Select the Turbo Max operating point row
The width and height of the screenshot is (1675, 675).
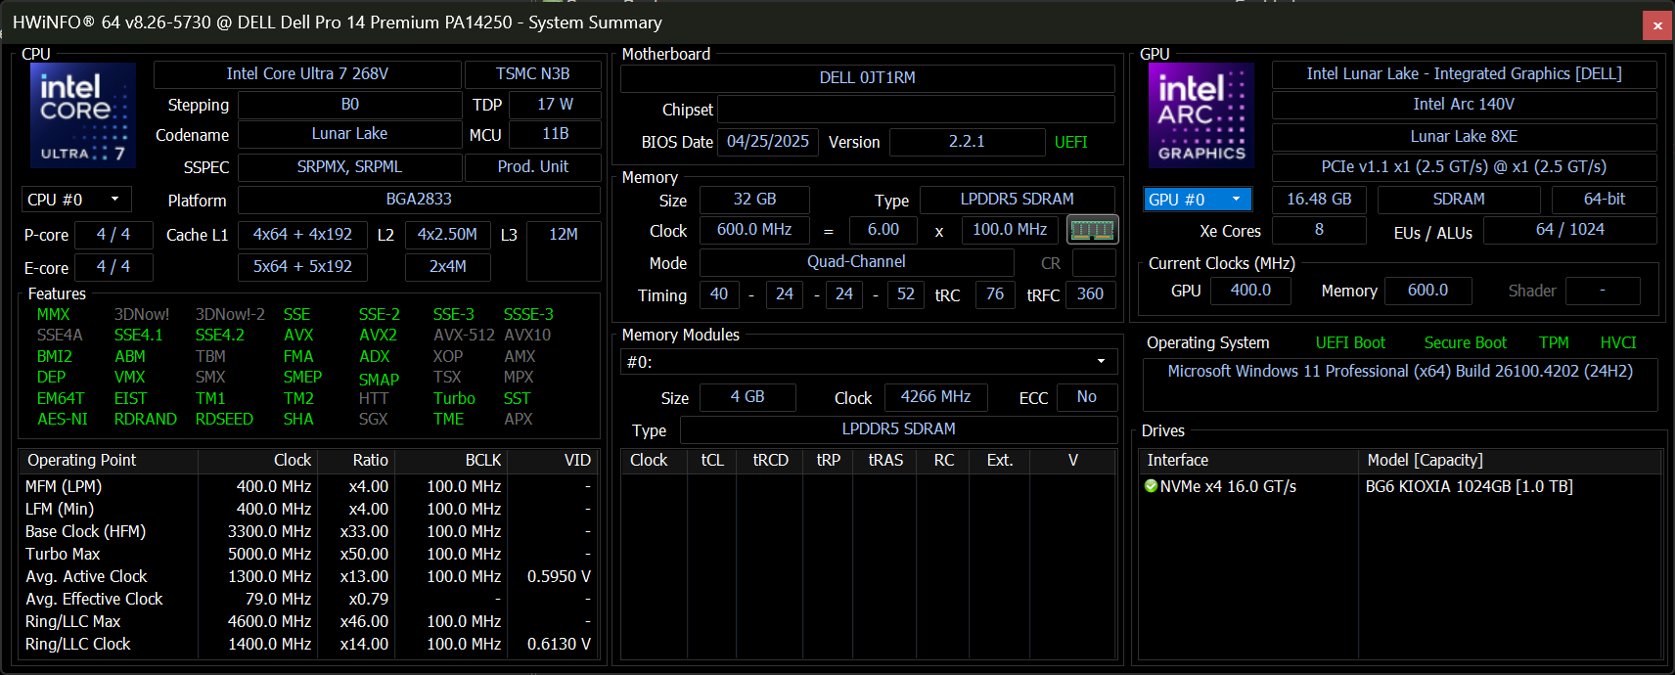click(x=308, y=554)
